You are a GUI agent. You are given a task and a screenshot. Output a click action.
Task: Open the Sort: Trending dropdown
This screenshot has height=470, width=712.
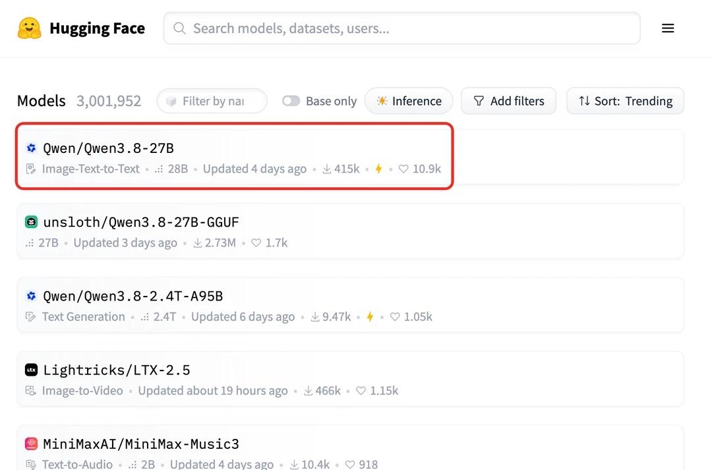(x=625, y=101)
